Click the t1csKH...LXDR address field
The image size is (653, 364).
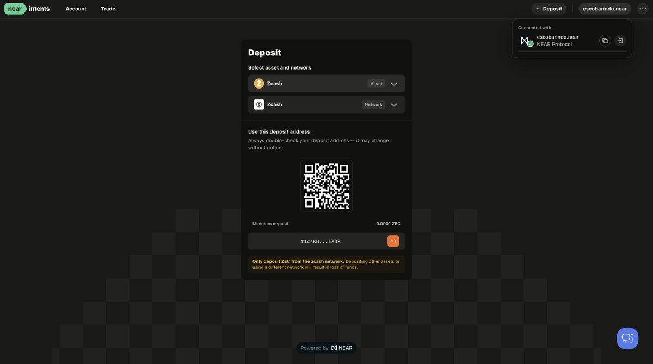[326, 241]
